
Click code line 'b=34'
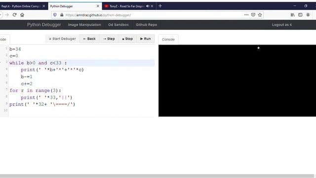(15, 49)
